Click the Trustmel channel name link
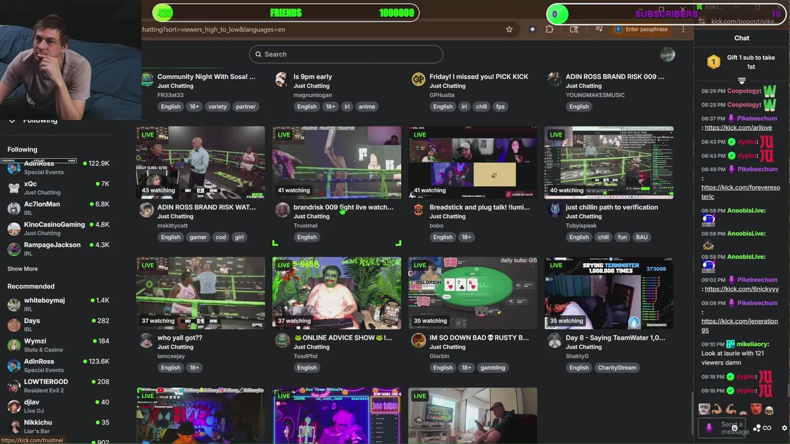790x444 pixels. (306, 226)
